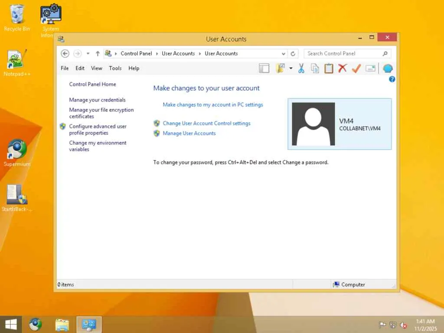The height and width of the screenshot is (333, 444).
Task: Open Change User Account Control settings
Action: (207, 124)
